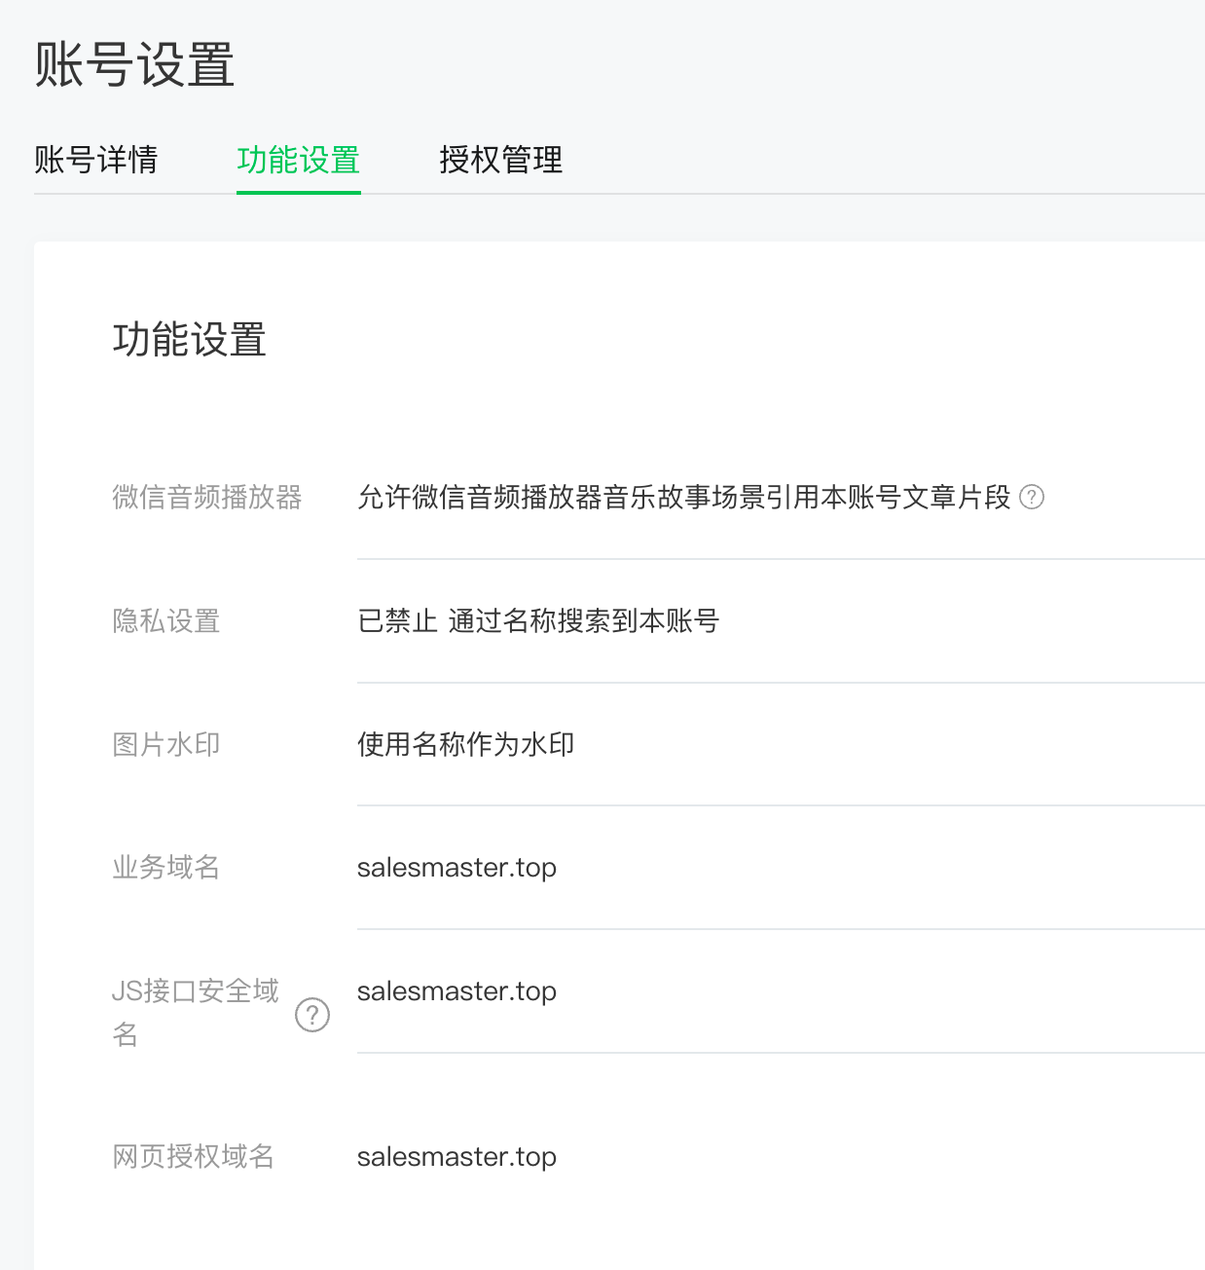Click text 使用名称作为水印

tap(465, 745)
